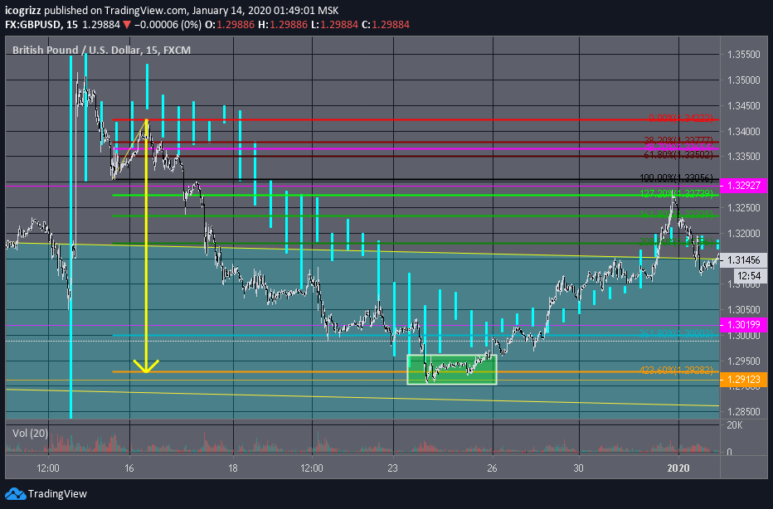
Task: Click the British Pound / U.S. Dollar chart title
Action: tap(101, 50)
